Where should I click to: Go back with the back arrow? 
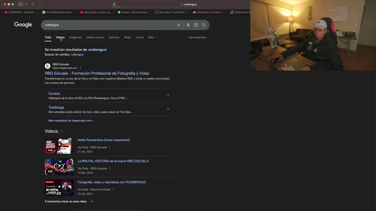click(33, 4)
